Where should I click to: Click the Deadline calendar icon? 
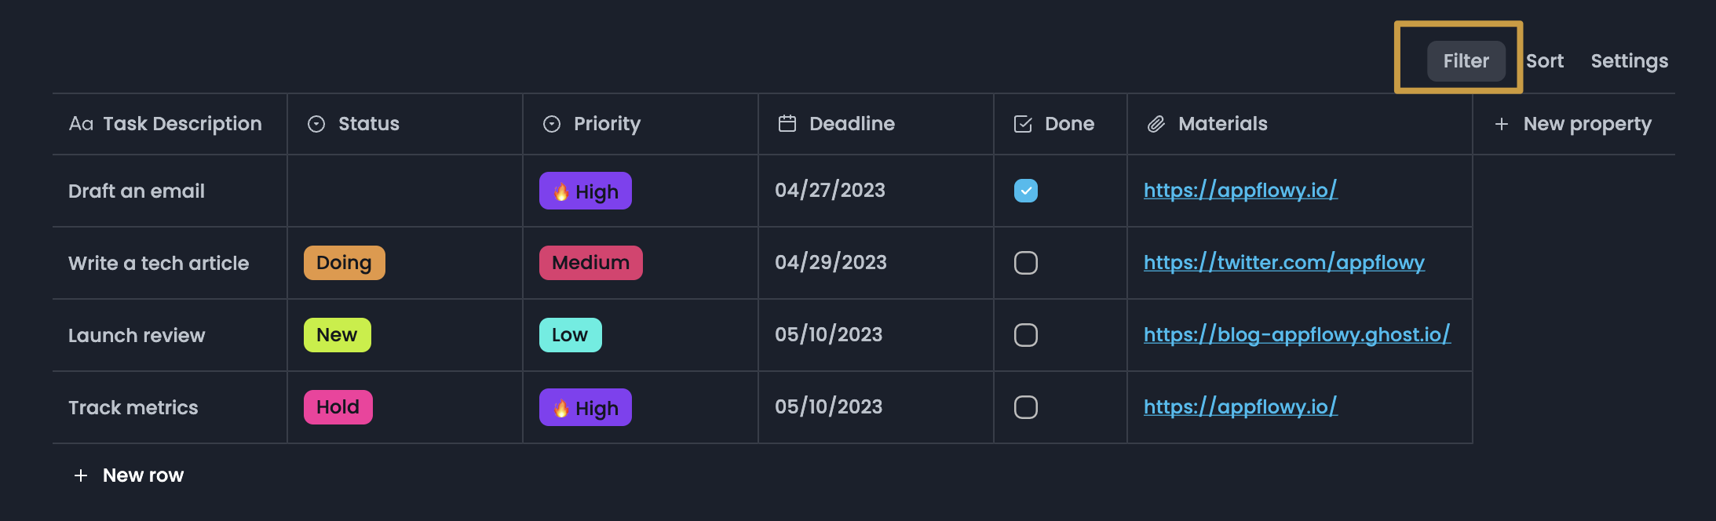coord(787,124)
